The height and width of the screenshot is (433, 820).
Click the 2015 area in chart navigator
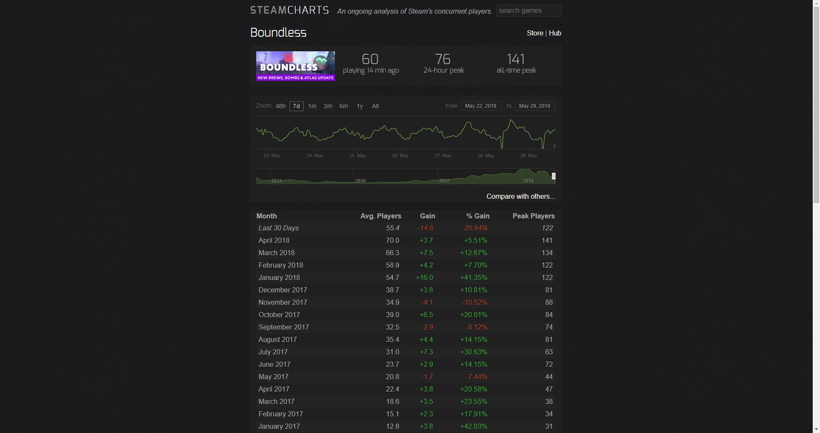pyautogui.click(x=277, y=181)
